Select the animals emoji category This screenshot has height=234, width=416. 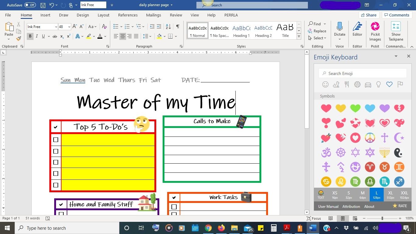point(336,84)
